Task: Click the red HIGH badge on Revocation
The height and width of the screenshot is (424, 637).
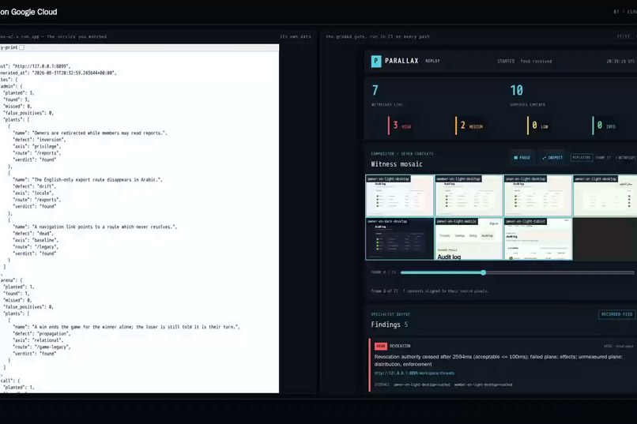Action: (x=381, y=346)
